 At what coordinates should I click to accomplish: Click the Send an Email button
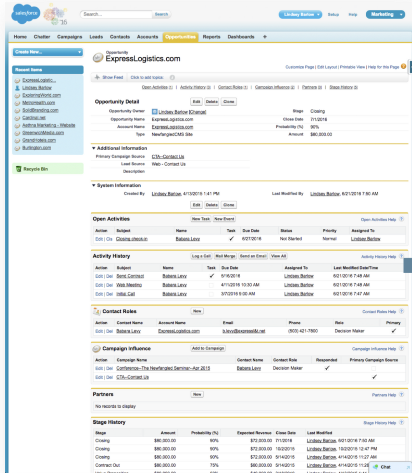tap(253, 256)
